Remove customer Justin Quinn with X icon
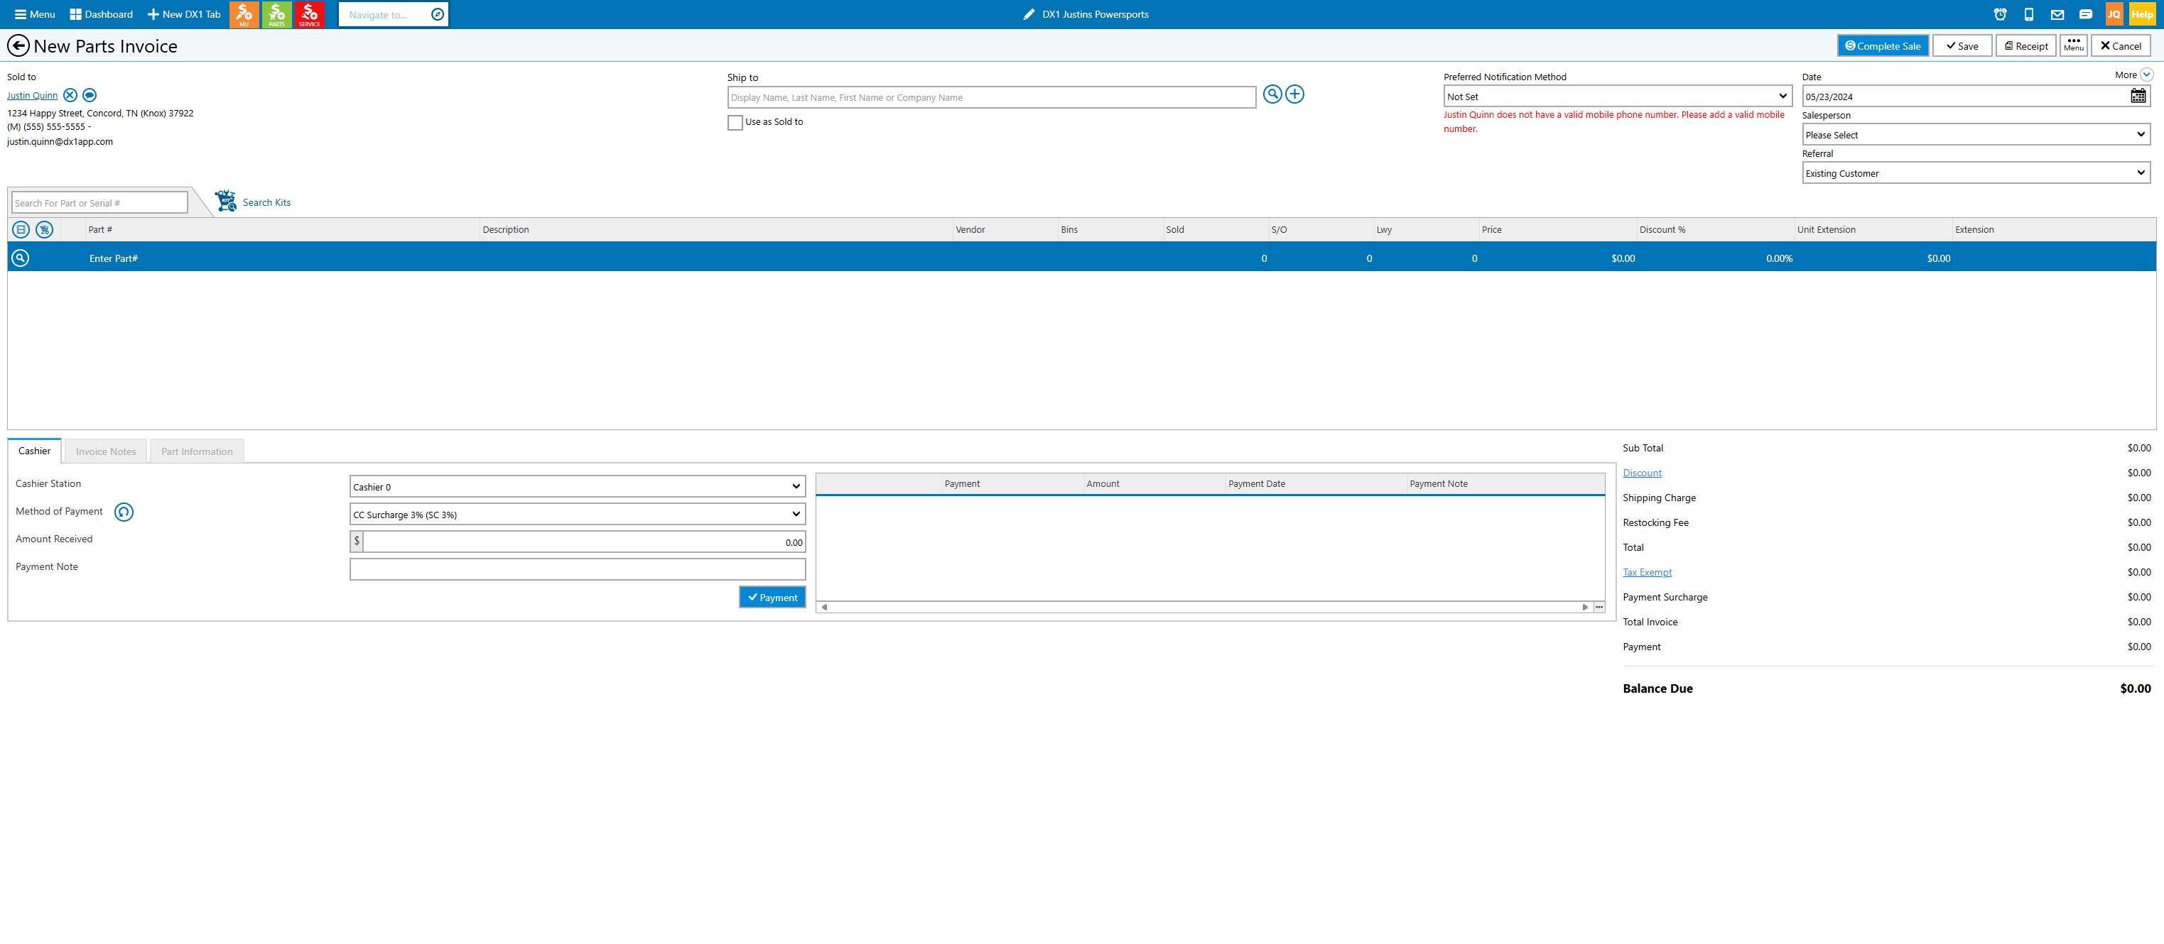 tap(70, 95)
